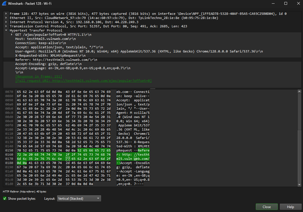Viewport: 303px width, 212px height.
Task: Click hex pane scrollbar up arrow
Action: pos(299,91)
